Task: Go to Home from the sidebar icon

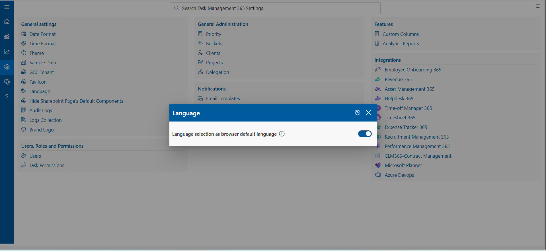Action: (x=7, y=21)
